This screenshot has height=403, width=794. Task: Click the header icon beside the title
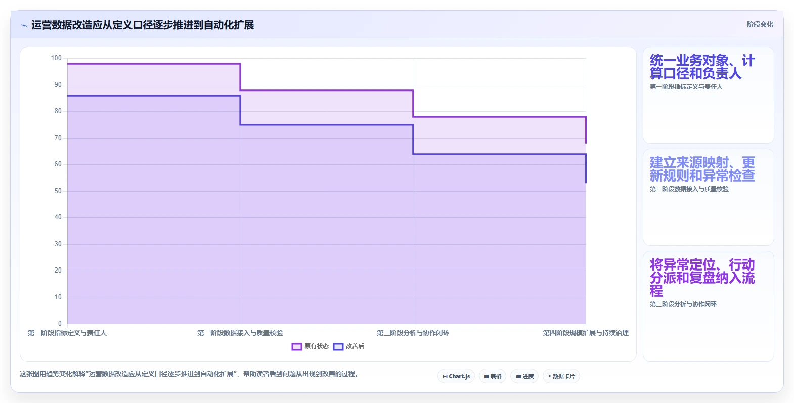[x=24, y=25]
